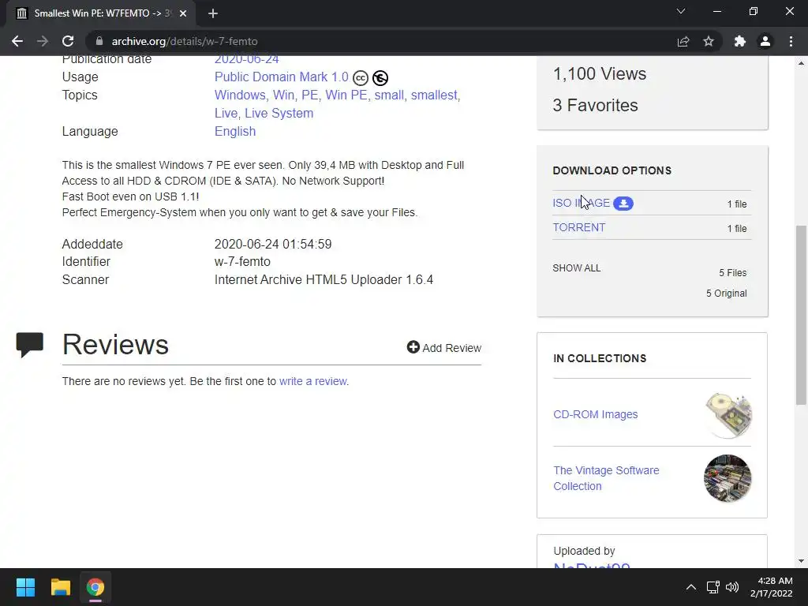Click The Vintage Software Collection thumbnail
The height and width of the screenshot is (606, 808).
pyautogui.click(x=728, y=478)
